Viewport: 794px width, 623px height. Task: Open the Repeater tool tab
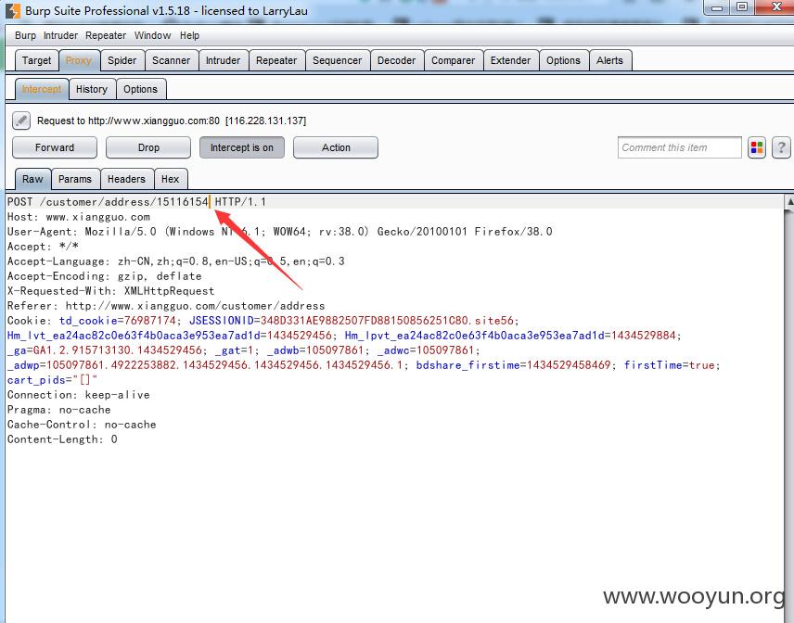coord(276,60)
